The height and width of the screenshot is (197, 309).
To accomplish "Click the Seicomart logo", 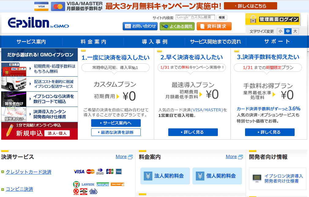I will pyautogui.click(x=117, y=184).
